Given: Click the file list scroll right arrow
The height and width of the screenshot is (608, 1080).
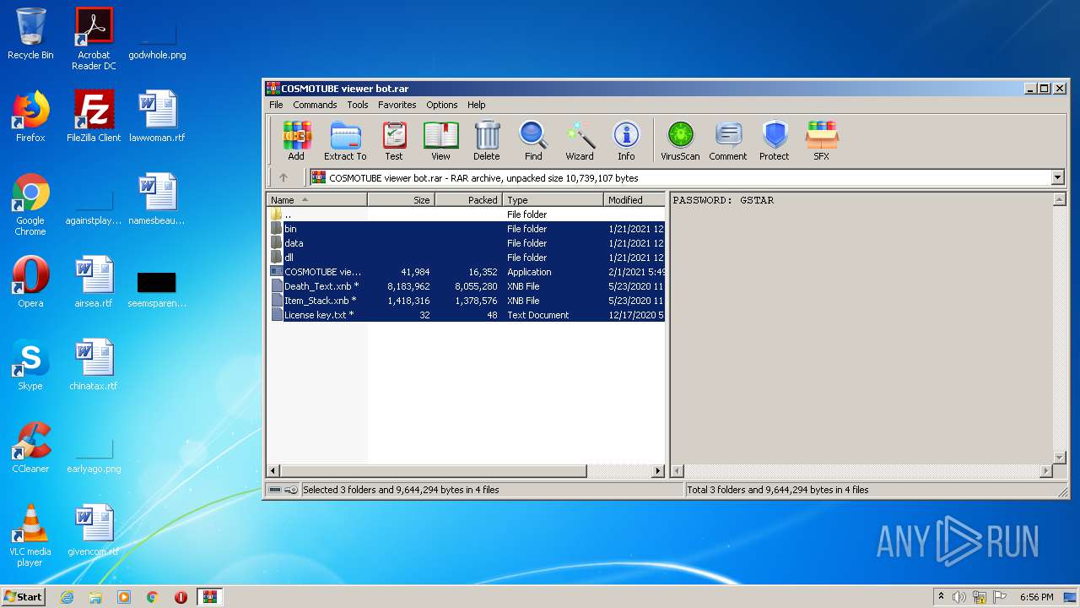Looking at the screenshot, I should coord(659,470).
